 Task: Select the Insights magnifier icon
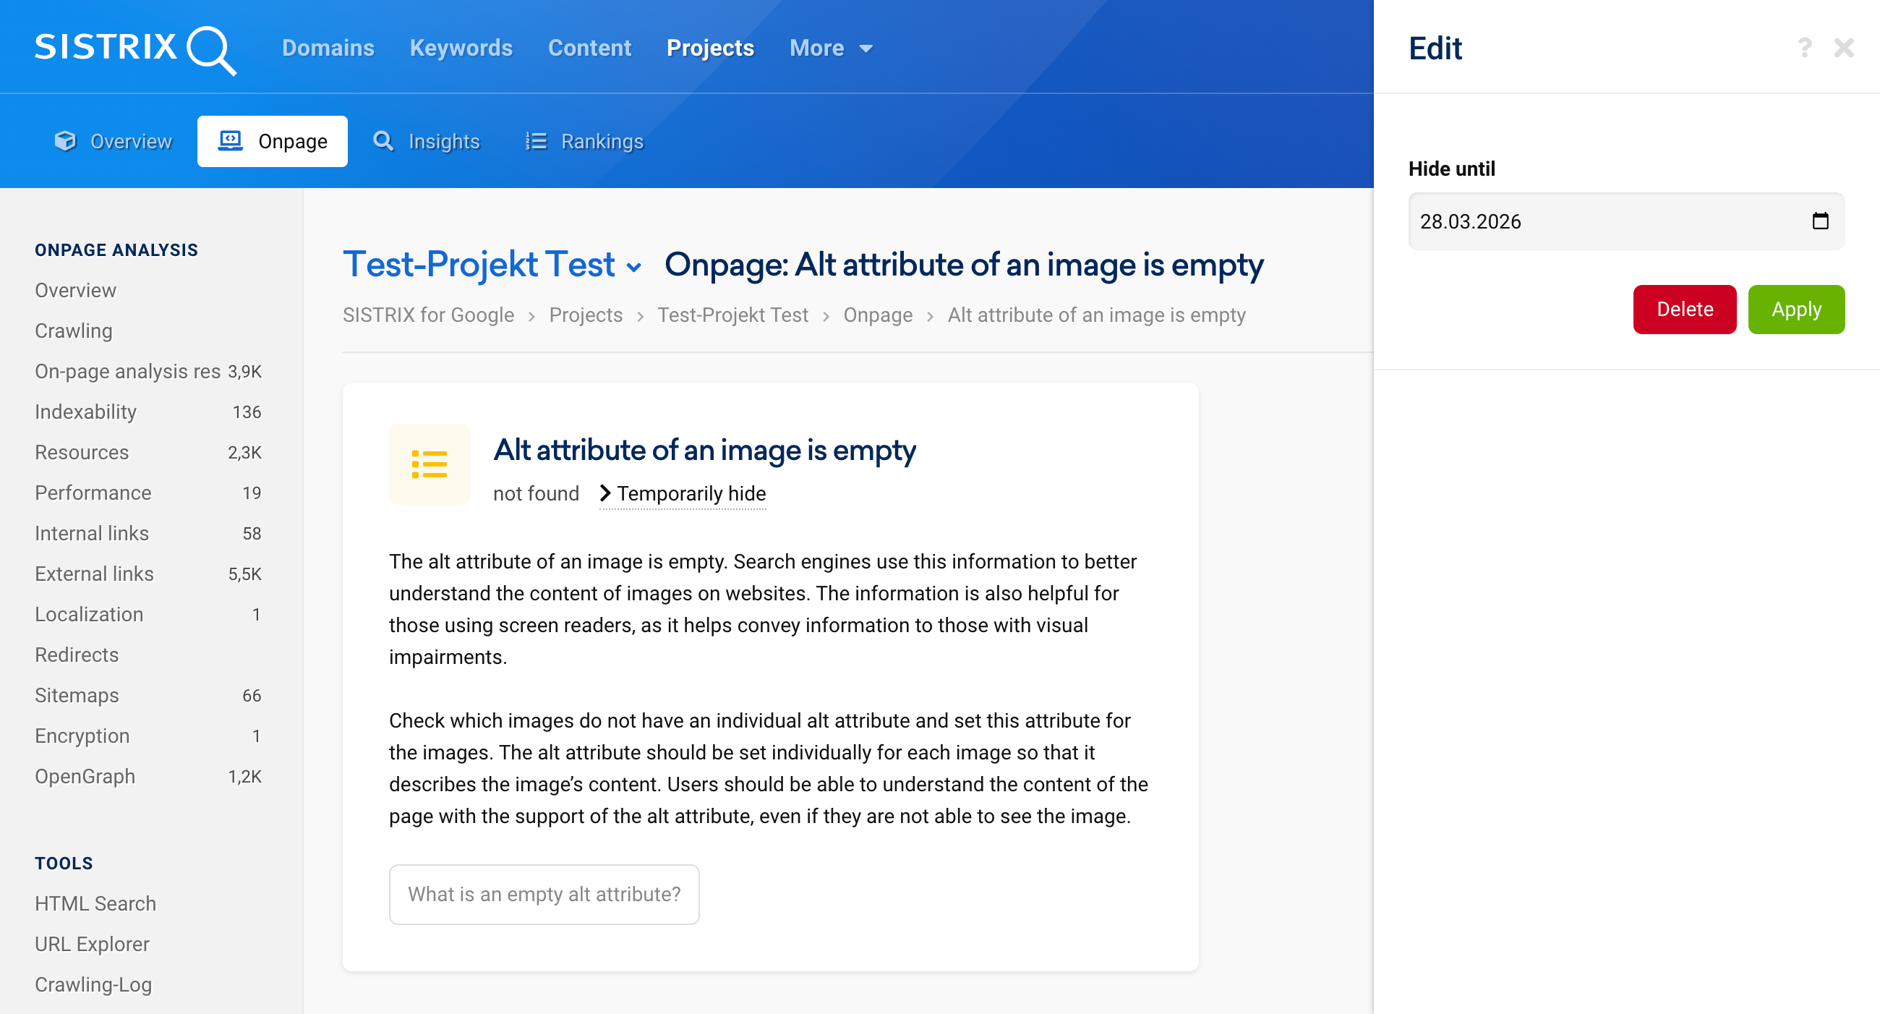tap(383, 141)
